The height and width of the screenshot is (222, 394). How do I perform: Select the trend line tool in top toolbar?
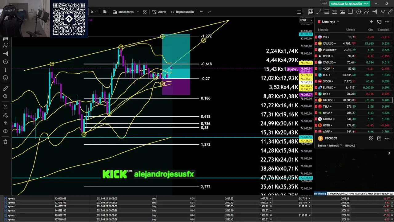pos(319,12)
